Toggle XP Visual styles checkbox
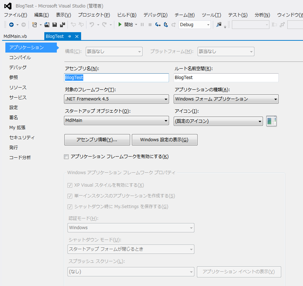 pos(70,185)
